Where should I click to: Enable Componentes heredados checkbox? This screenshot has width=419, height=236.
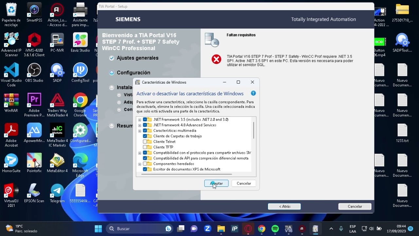point(145,164)
